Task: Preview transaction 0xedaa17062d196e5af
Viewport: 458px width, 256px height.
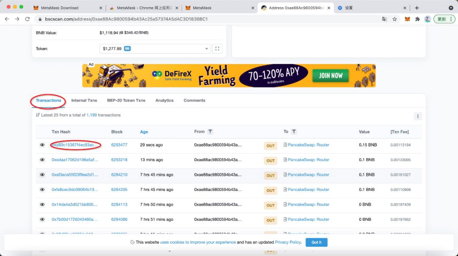Action: [x=42, y=160]
